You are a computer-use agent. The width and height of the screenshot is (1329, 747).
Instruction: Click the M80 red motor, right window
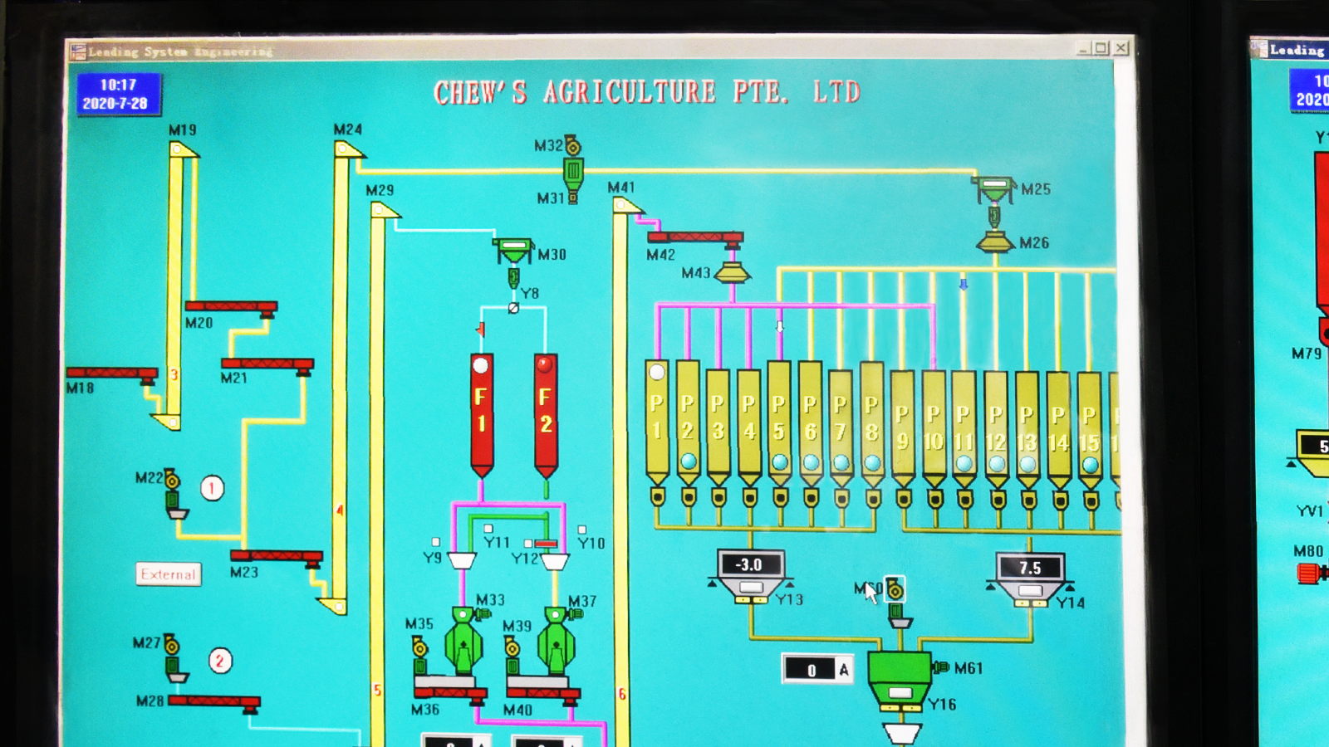pyautogui.click(x=1309, y=573)
